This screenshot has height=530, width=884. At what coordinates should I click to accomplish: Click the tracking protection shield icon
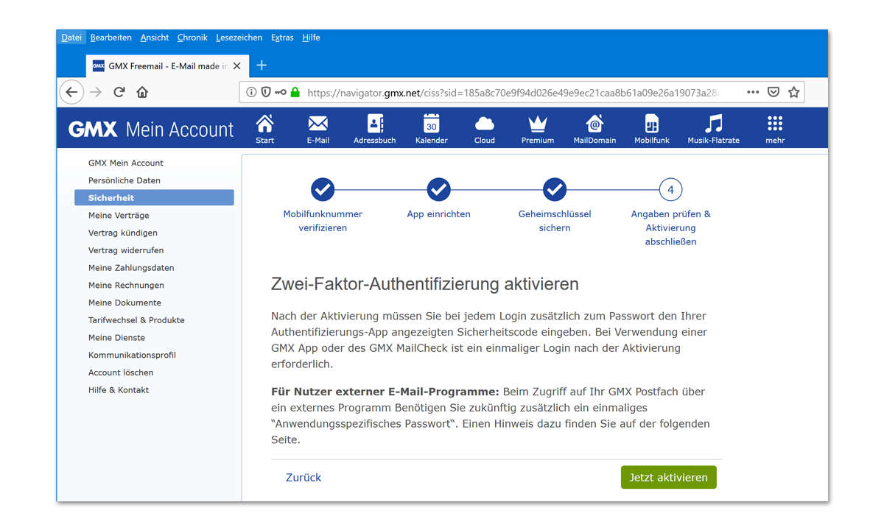tap(266, 92)
